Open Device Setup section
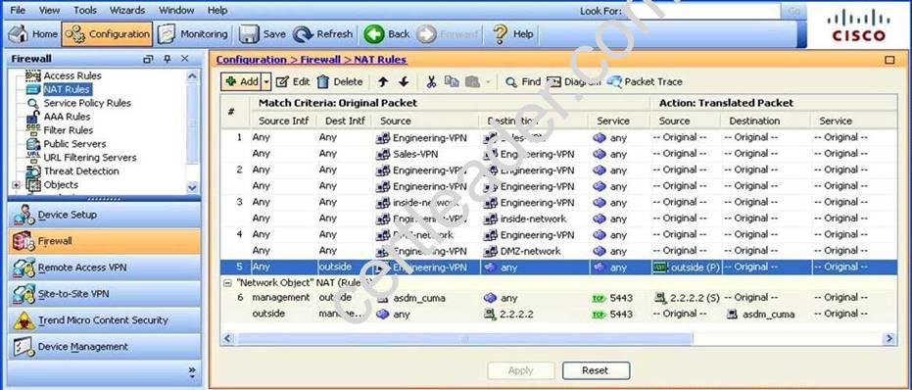 (x=104, y=215)
